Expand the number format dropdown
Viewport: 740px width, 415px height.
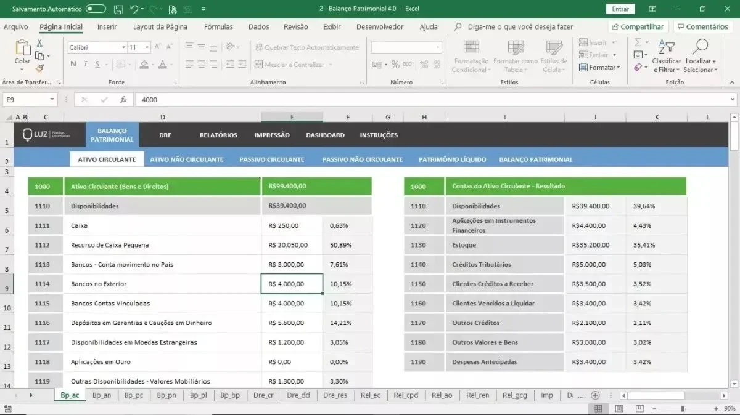pos(438,47)
